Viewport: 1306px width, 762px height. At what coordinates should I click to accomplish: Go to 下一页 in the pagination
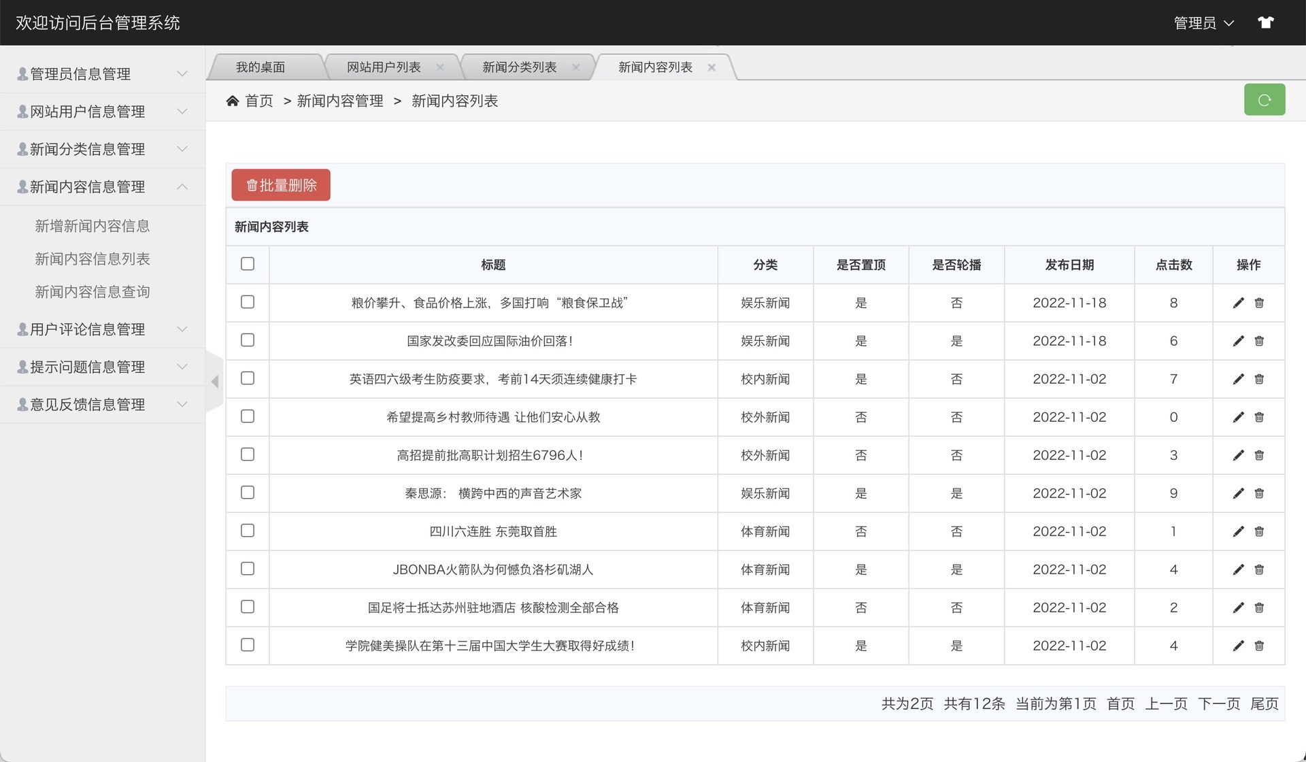(x=1218, y=703)
